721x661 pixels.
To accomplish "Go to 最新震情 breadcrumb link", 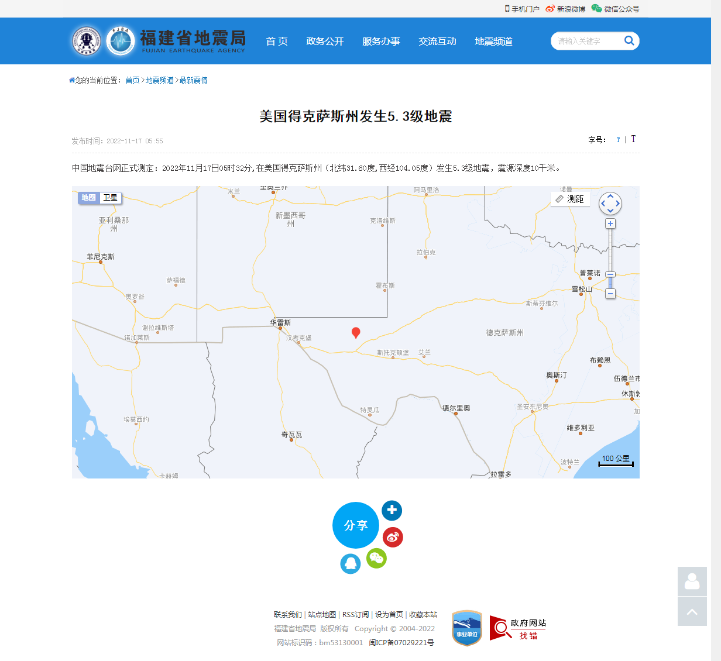I will tap(193, 80).
